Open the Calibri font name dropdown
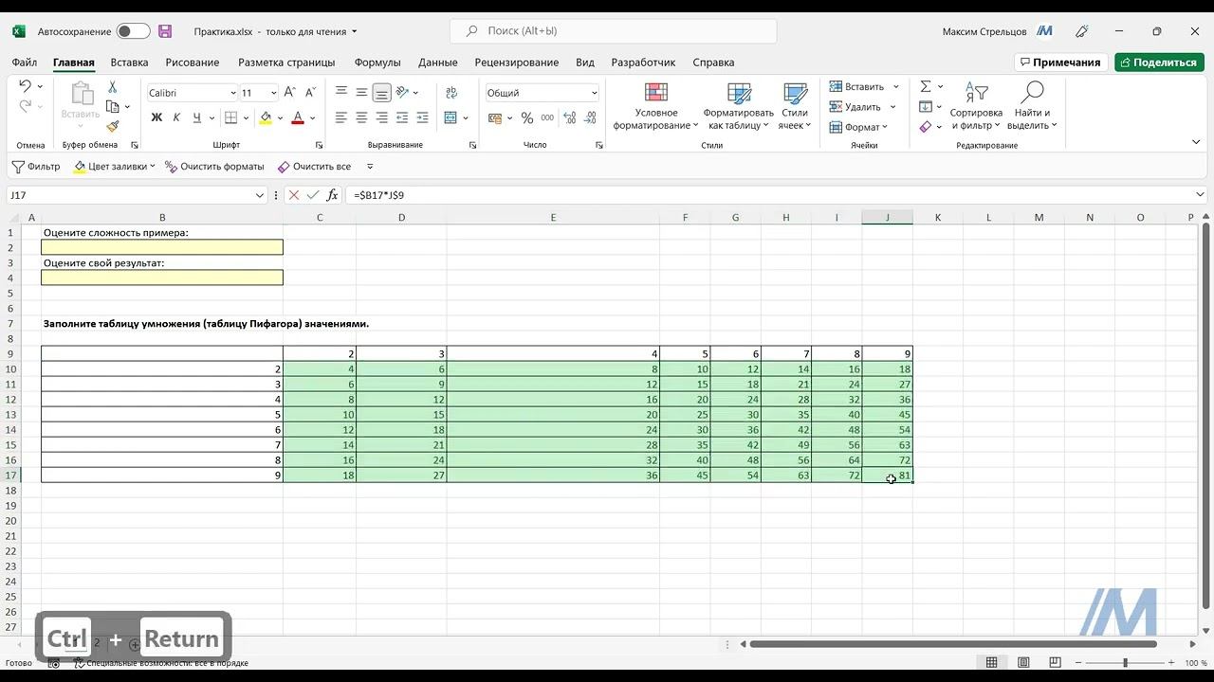Viewport: 1214px width, 682px height. 233,93
